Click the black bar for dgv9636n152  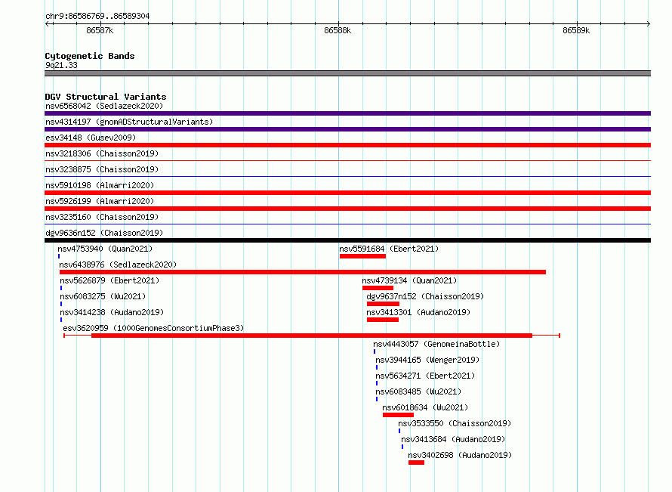(347, 240)
